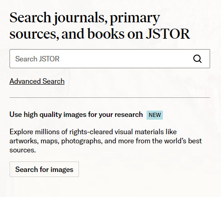Focus the Search JSTOR input field
The image size is (221, 197).
[x=110, y=59]
